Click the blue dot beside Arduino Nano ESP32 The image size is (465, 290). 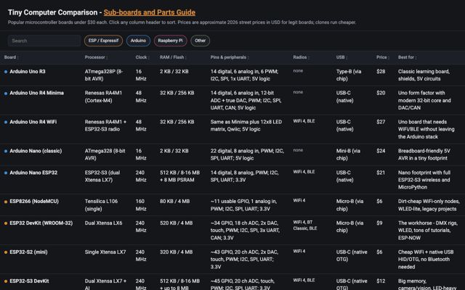(x=6, y=173)
